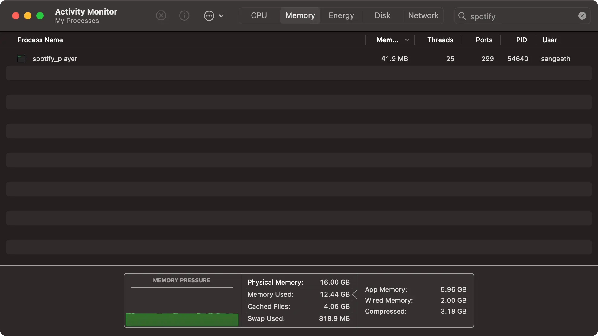Viewport: 598px width, 336px height.
Task: Expand the Memory column sort dropdown
Action: coord(407,40)
